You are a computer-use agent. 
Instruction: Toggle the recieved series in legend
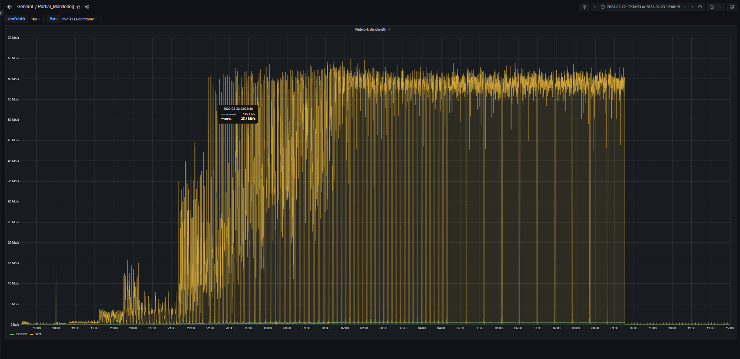pyautogui.click(x=21, y=334)
